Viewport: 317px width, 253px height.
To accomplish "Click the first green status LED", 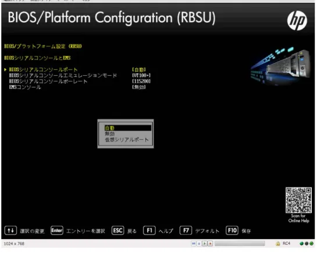I will (x=301, y=244).
